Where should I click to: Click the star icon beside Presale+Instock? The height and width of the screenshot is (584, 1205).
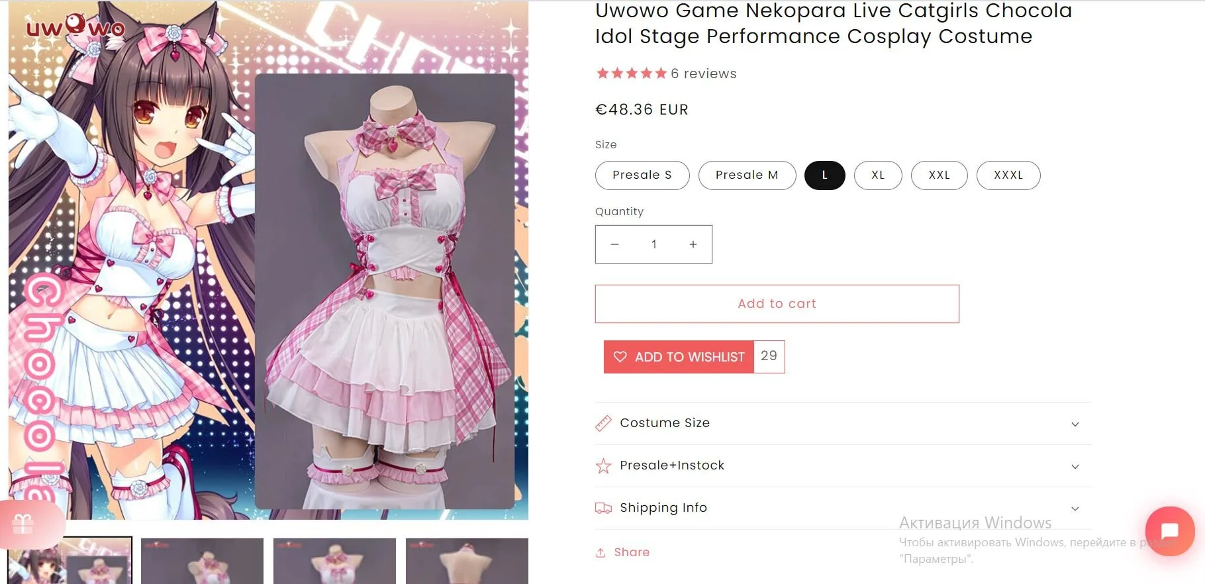pyautogui.click(x=603, y=466)
